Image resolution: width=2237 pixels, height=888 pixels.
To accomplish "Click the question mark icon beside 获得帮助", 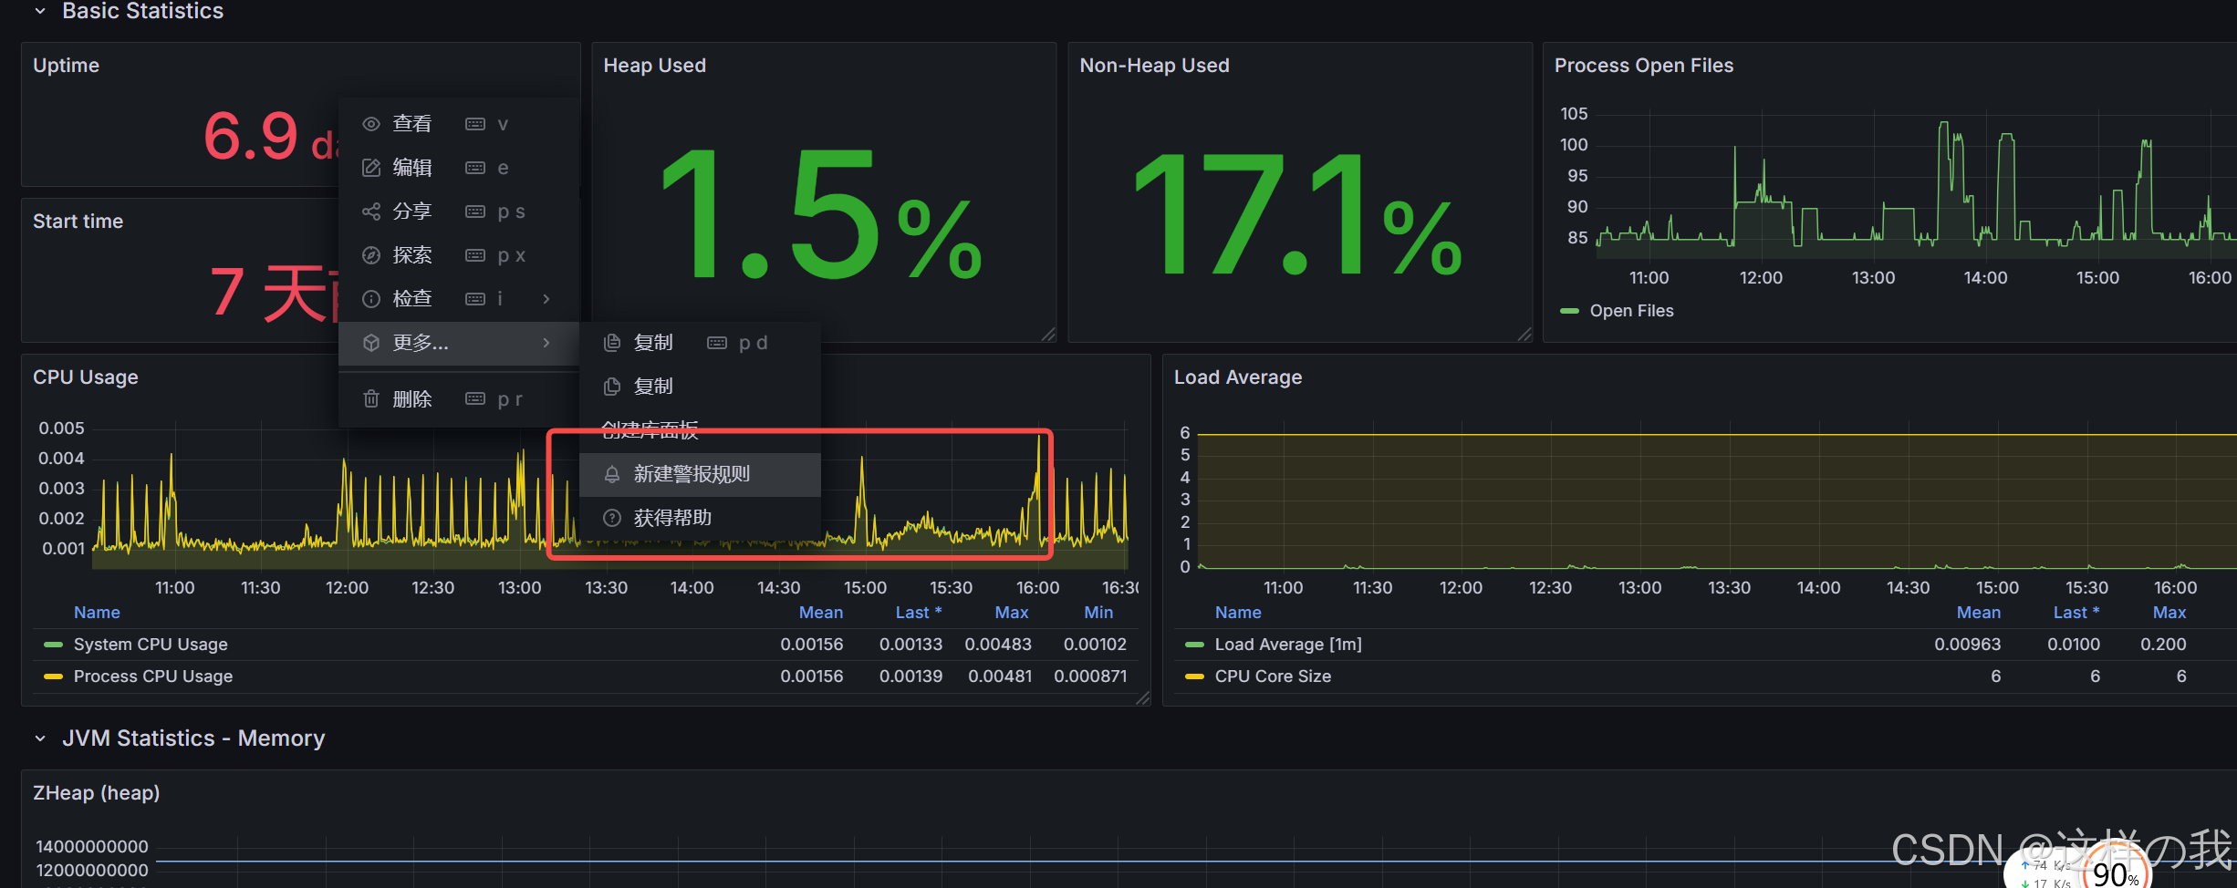I will pos(612,518).
